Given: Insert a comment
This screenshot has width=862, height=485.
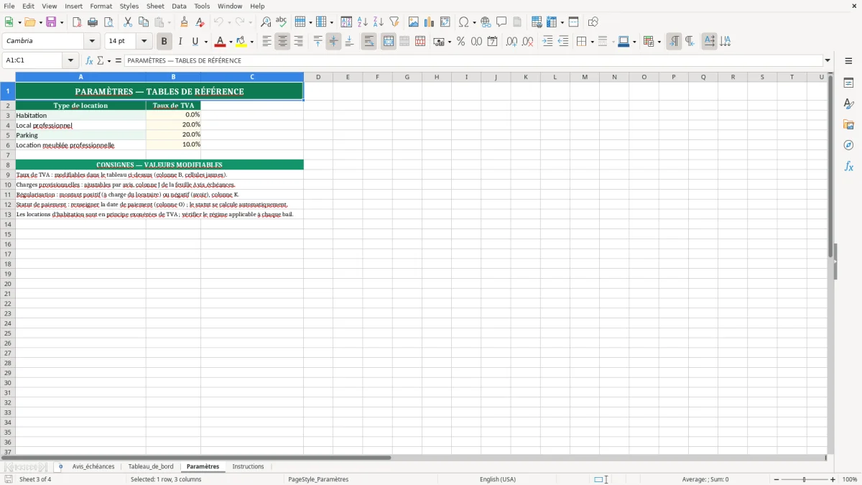Looking at the screenshot, I should pyautogui.click(x=501, y=22).
